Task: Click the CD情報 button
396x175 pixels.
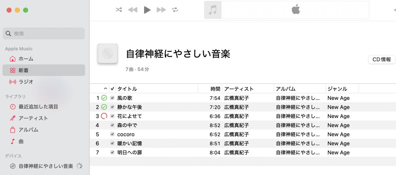Action: point(382,60)
